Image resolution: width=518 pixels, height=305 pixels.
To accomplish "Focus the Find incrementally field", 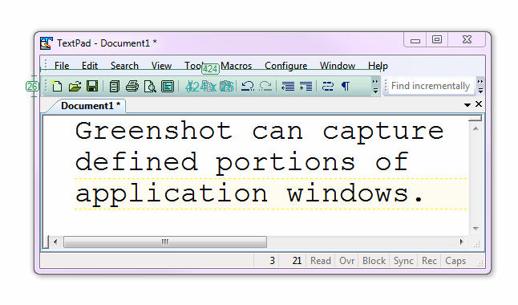I will click(431, 86).
